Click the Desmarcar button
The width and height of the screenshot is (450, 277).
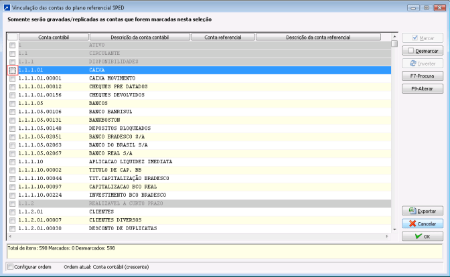coord(423,51)
